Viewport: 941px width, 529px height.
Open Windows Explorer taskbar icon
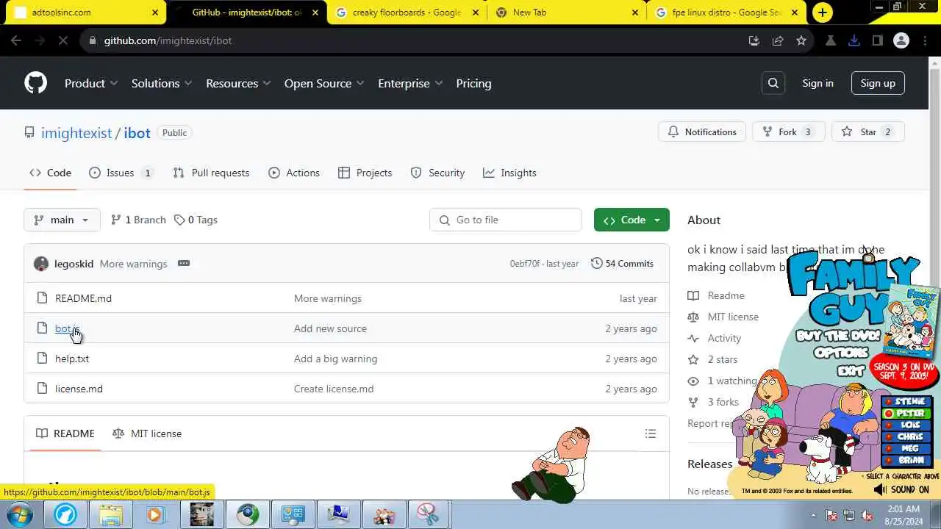110,514
